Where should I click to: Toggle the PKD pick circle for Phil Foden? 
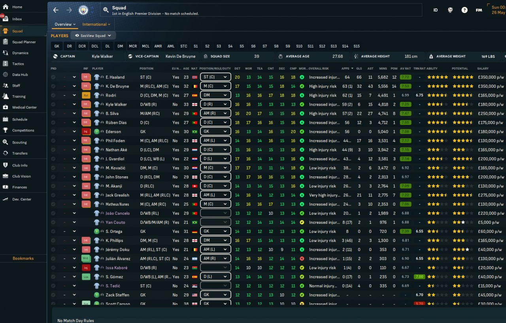point(53,141)
